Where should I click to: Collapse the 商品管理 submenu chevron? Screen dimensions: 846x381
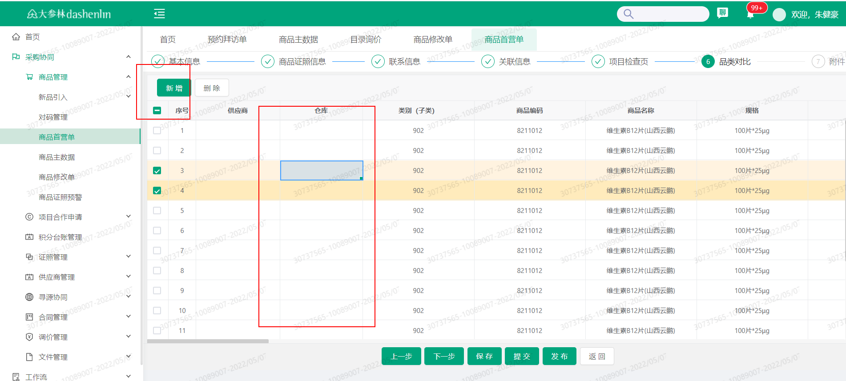(129, 76)
